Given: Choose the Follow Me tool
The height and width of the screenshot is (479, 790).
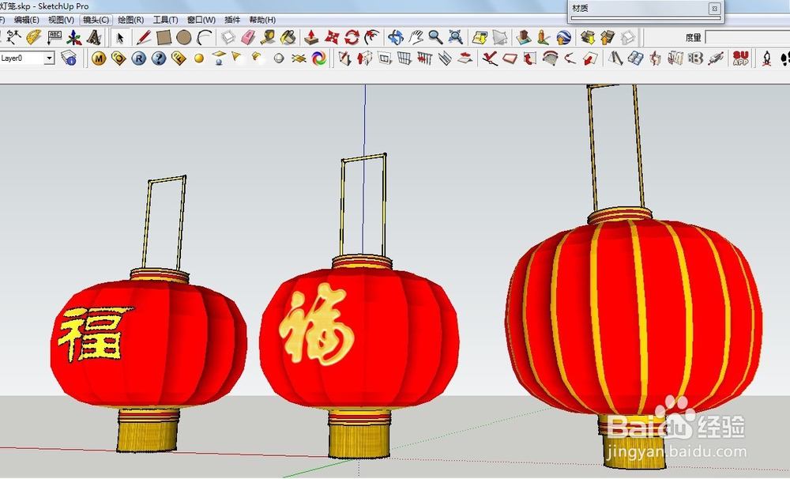Looking at the screenshot, I should [372, 38].
